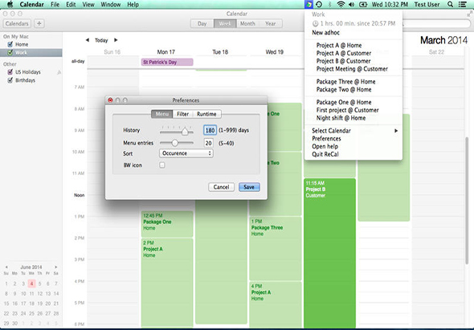Open the Edit menu
Viewport: 474px width, 330px height.
click(71, 4)
